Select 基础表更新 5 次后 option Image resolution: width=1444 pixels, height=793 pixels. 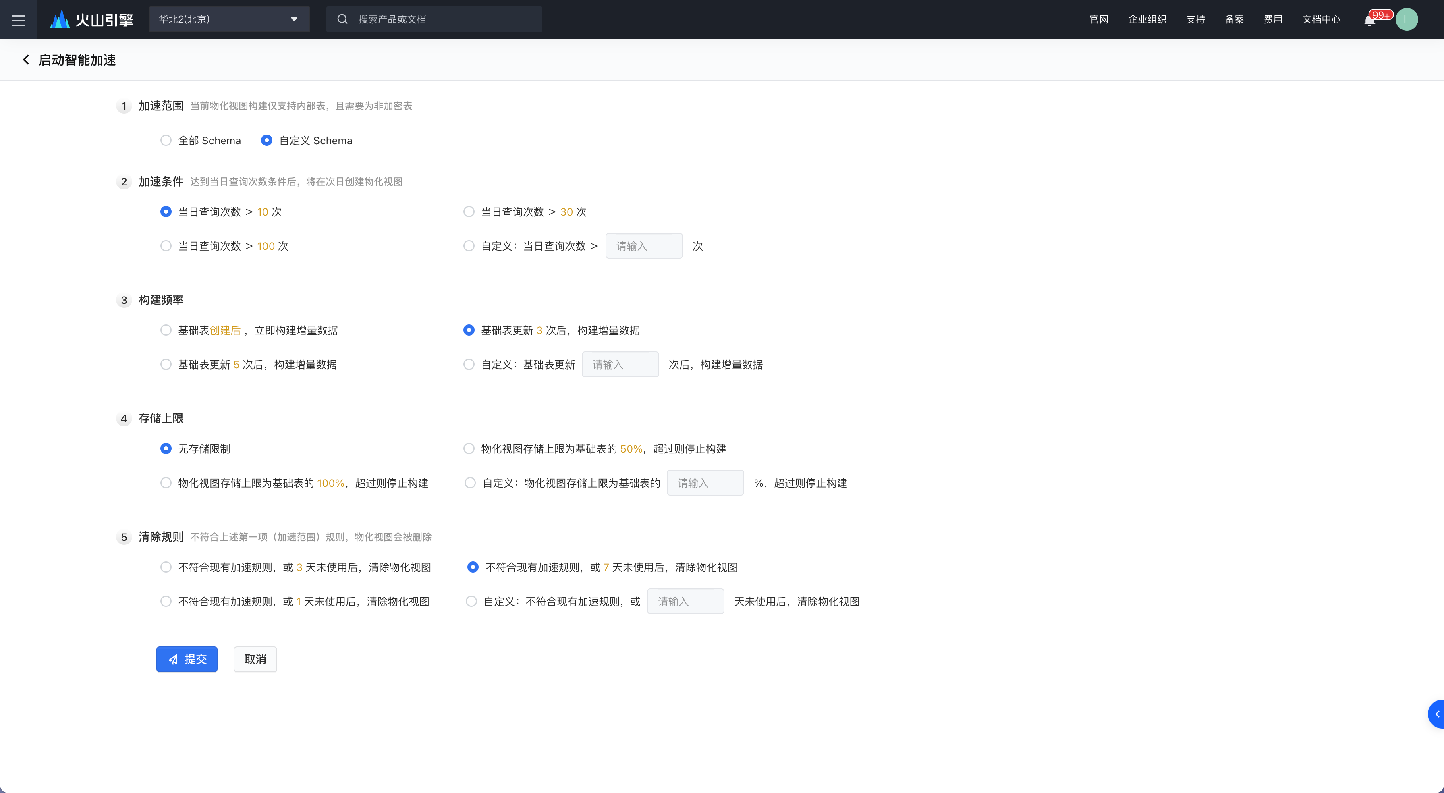pyautogui.click(x=166, y=364)
